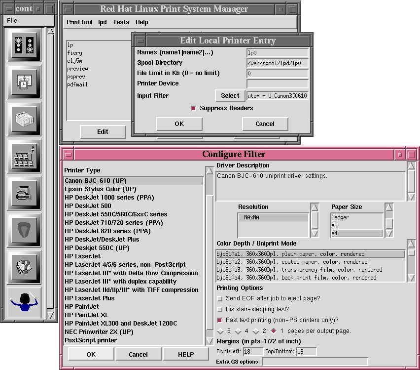
Task: Click the empty Printer Device field
Action: pos(277,84)
